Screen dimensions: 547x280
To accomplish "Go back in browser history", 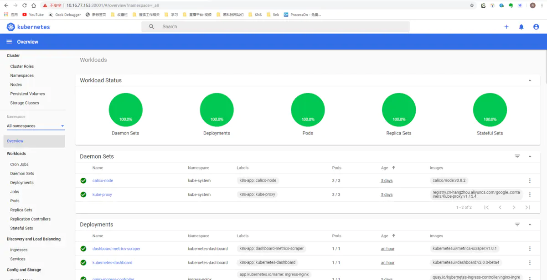I will tap(6, 5).
